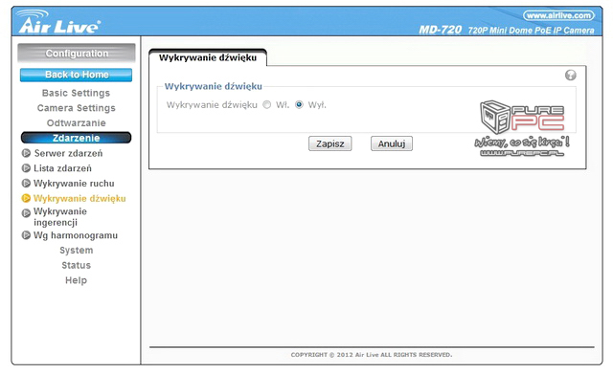Select the Wykrywanie dźwięku tab
This screenshot has height=374, width=613.
click(208, 57)
